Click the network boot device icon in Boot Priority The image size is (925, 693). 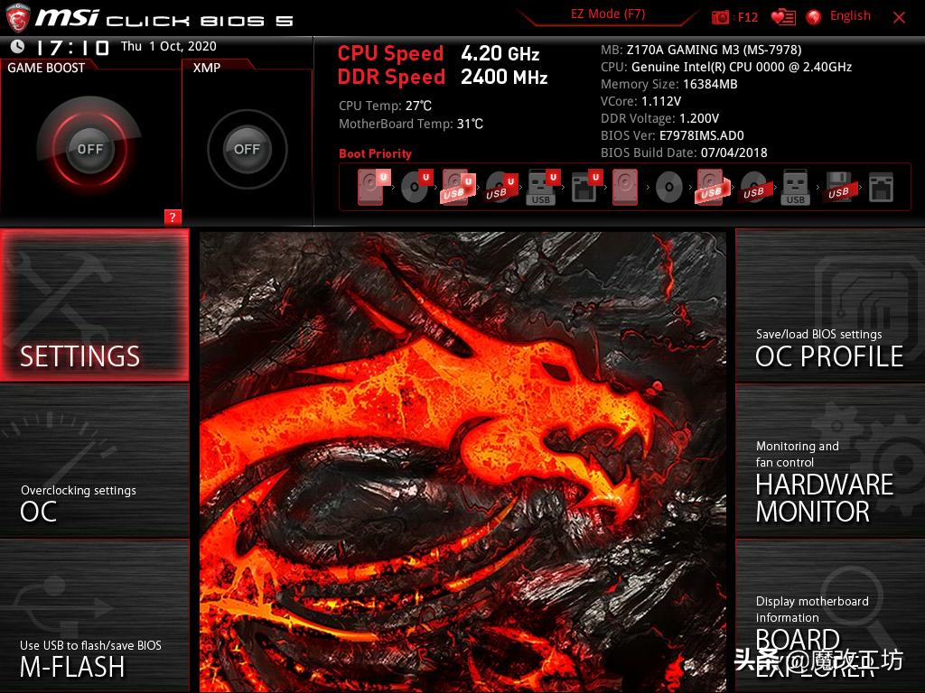[879, 187]
